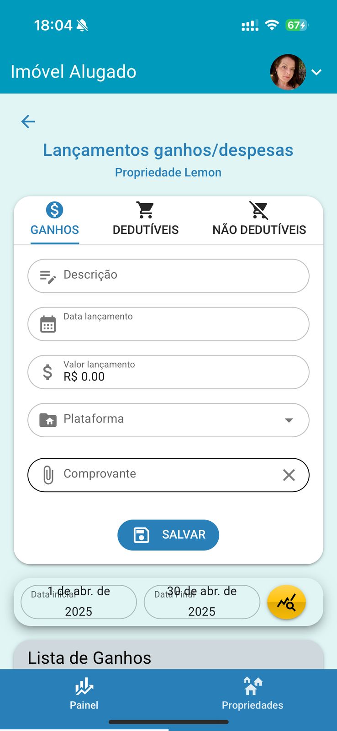Expand the Plataforma dropdown arrow
337x731 pixels.
pos(289,420)
